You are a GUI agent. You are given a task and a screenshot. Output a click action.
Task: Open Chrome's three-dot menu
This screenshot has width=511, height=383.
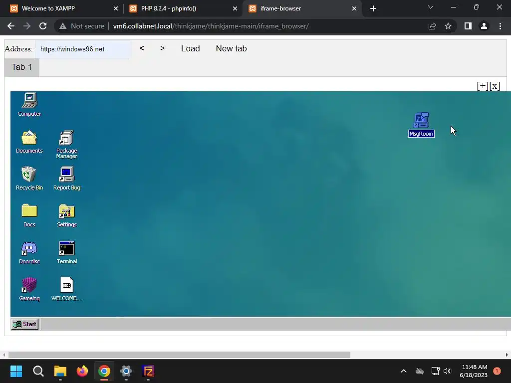[500, 26]
